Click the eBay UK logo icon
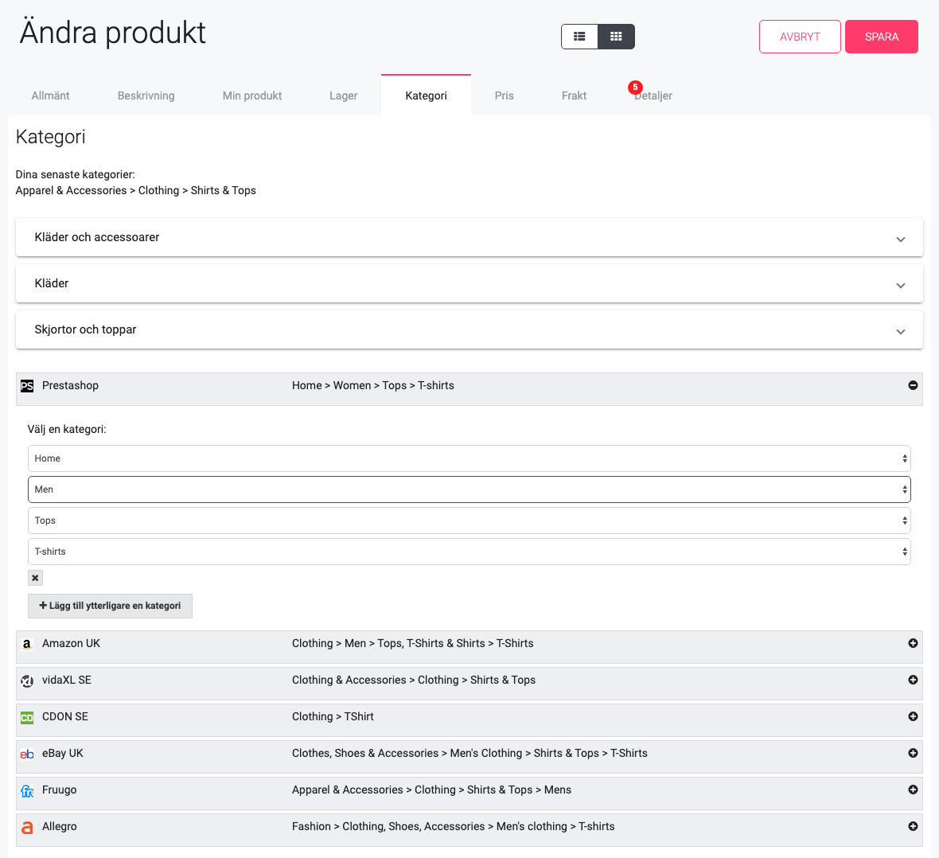 click(x=27, y=754)
